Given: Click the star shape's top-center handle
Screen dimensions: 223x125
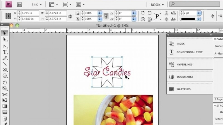Looking at the screenshot, I should coord(107,57).
